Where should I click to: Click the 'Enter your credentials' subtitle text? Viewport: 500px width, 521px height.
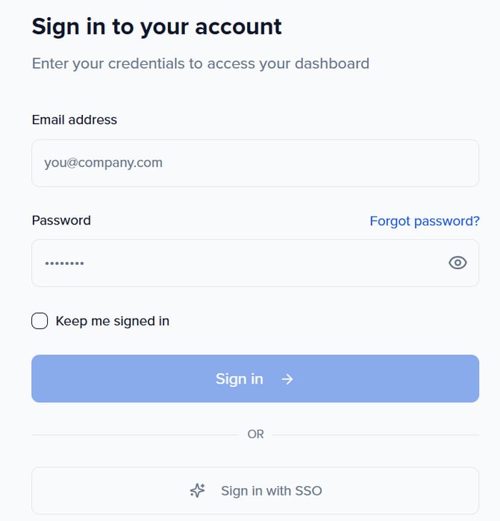[200, 63]
